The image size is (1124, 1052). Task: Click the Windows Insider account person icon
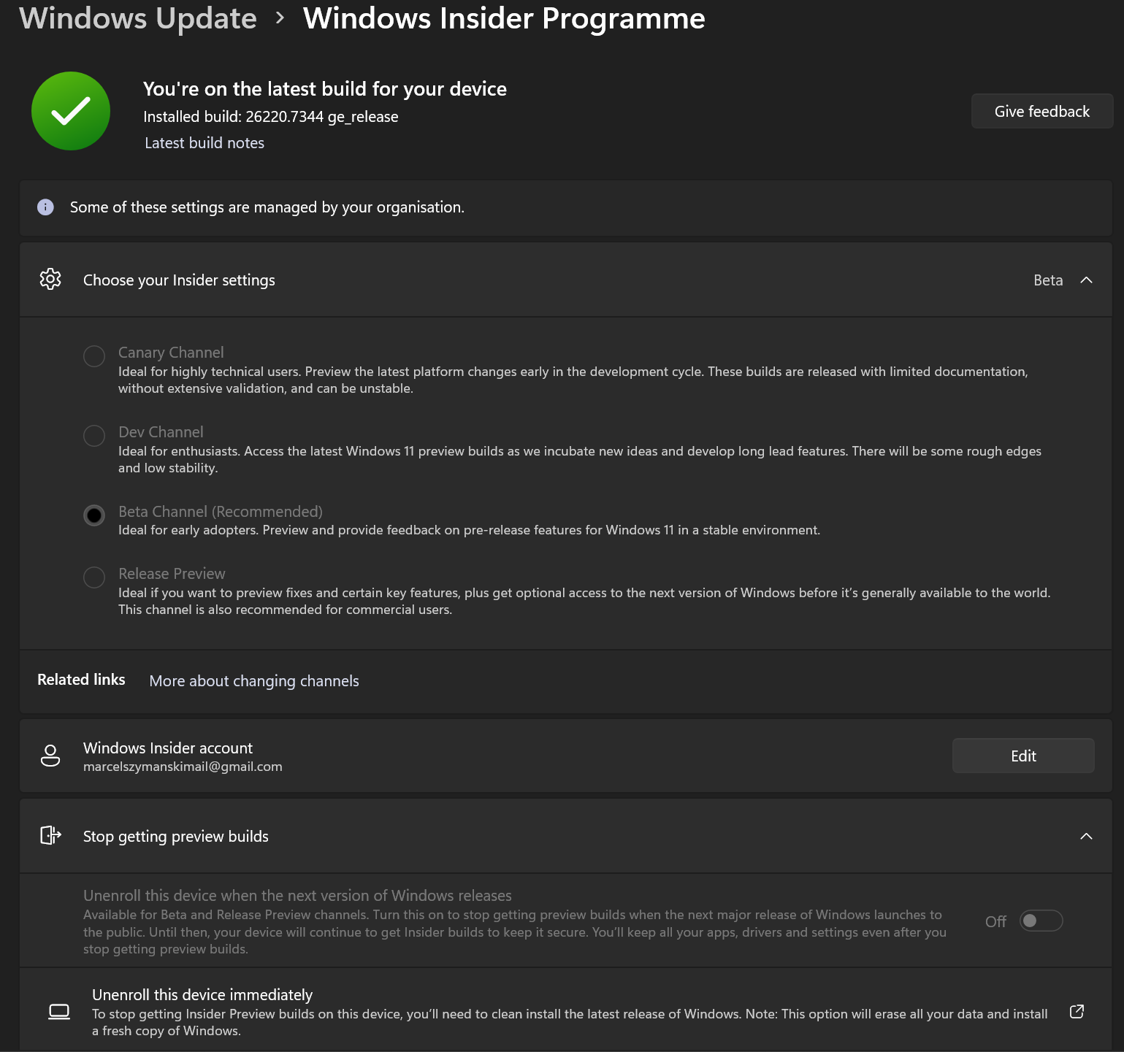coord(50,756)
